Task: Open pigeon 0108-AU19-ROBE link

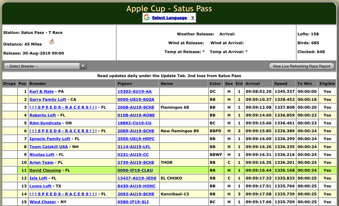Action: (136, 115)
